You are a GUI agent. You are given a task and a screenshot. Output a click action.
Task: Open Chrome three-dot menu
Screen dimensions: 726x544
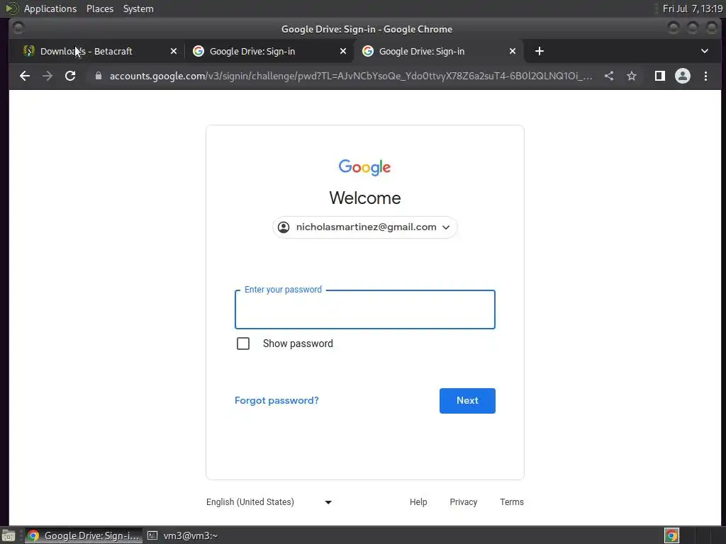tap(705, 76)
